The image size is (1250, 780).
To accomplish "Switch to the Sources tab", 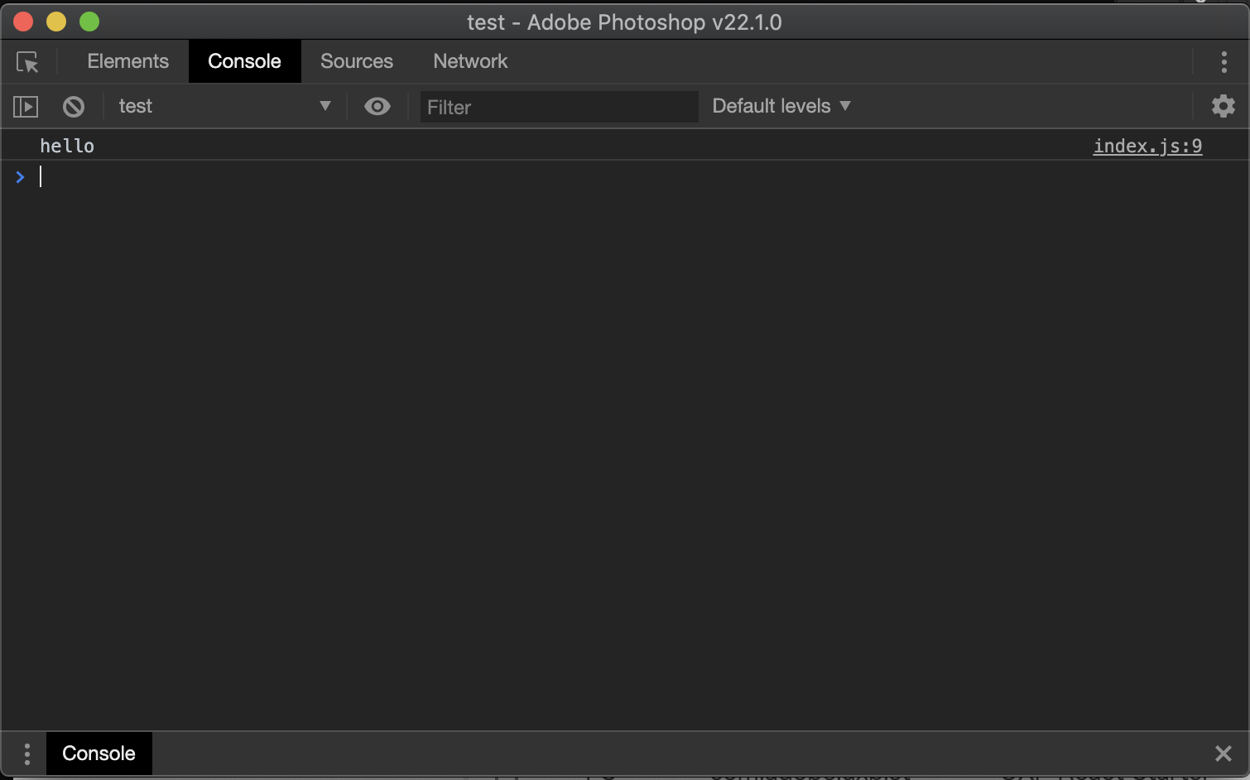I will 356,61.
